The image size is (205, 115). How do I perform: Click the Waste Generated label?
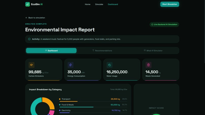pyautogui.click(x=153, y=76)
